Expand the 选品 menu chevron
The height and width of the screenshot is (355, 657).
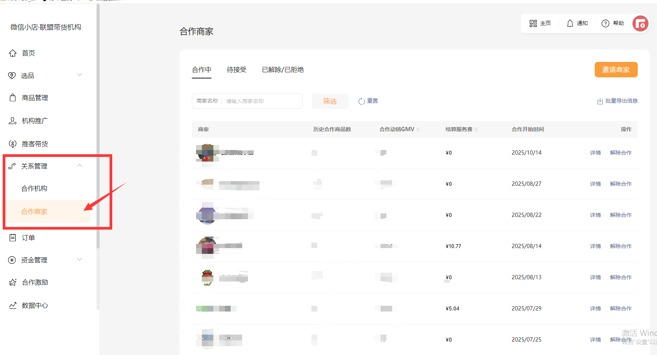click(x=80, y=75)
